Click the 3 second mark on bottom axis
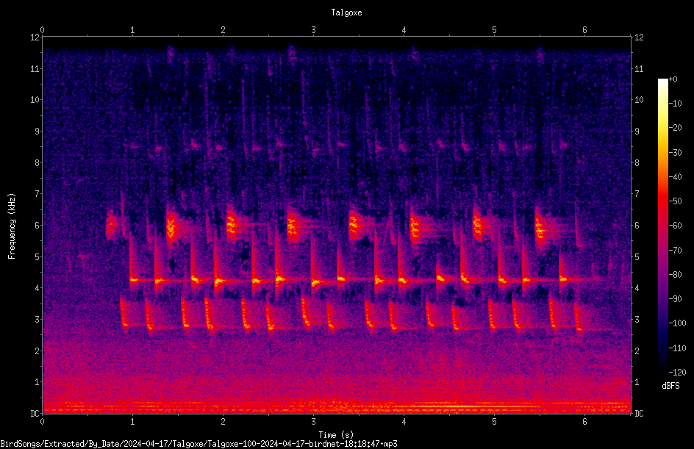Viewport: 694px width, 449px height. click(313, 422)
